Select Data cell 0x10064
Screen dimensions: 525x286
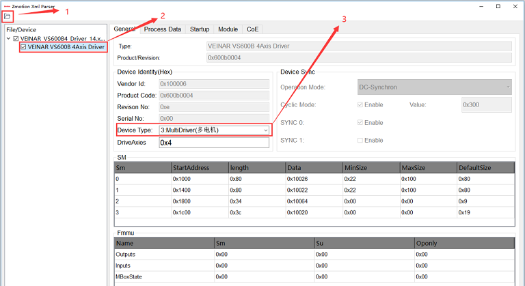tap(314, 201)
